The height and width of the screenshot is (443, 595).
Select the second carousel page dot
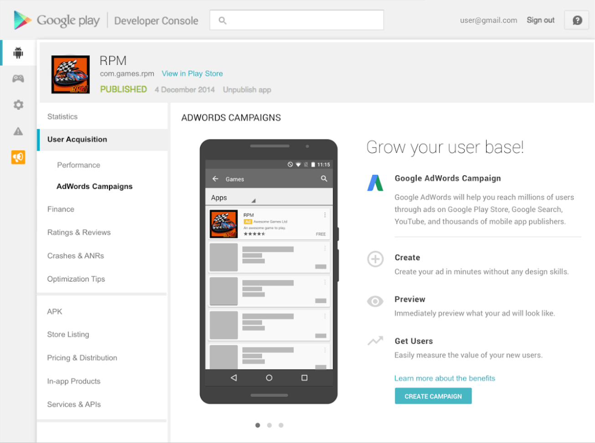click(269, 425)
